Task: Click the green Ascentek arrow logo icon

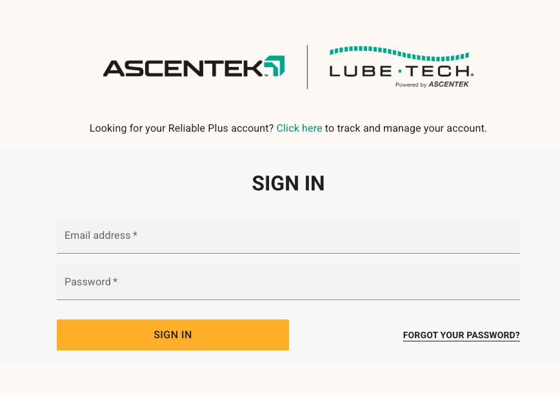Action: (274, 66)
